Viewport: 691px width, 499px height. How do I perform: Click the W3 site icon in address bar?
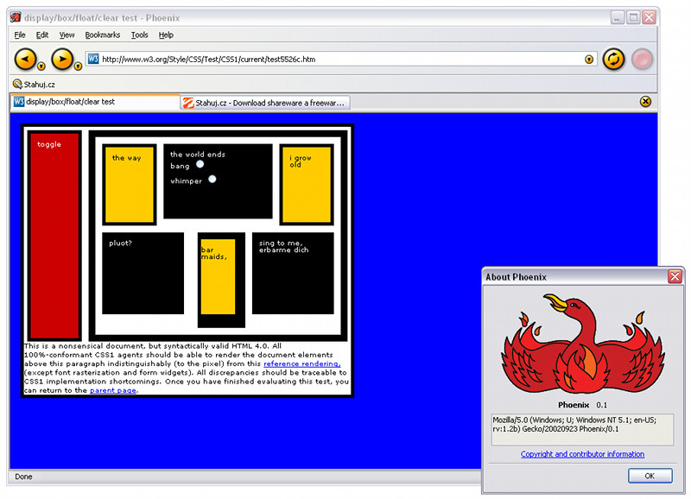(93, 59)
